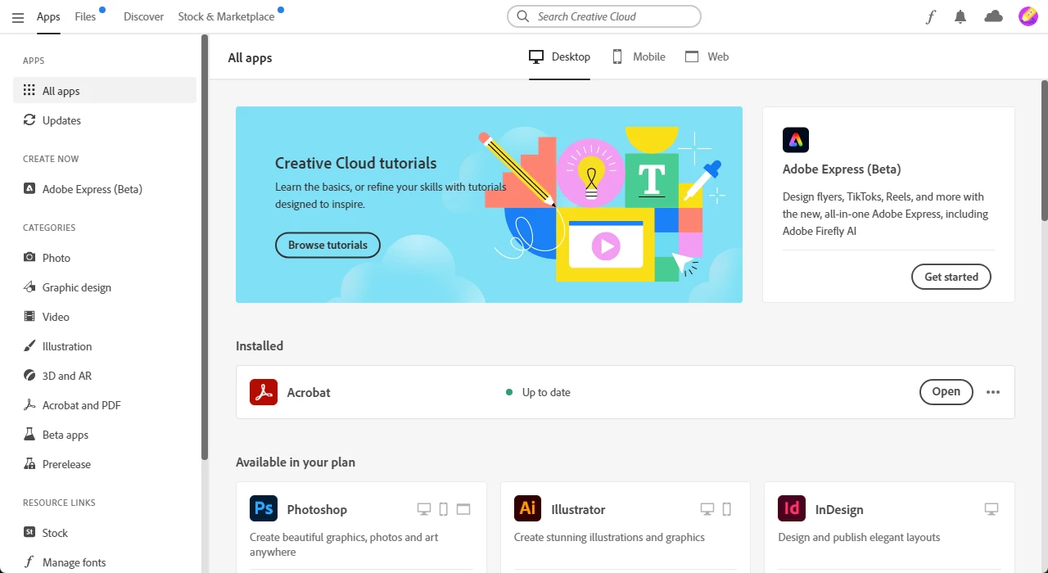
Task: Open the Prerelease category
Action: (105, 464)
